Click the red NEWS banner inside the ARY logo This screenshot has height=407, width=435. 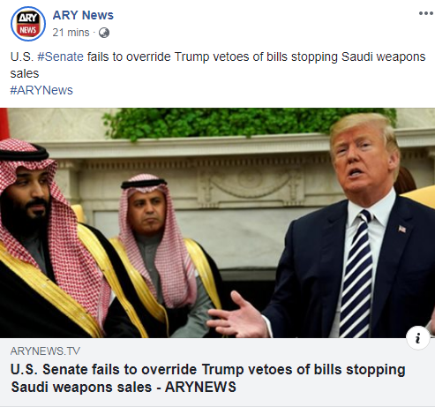(28, 30)
